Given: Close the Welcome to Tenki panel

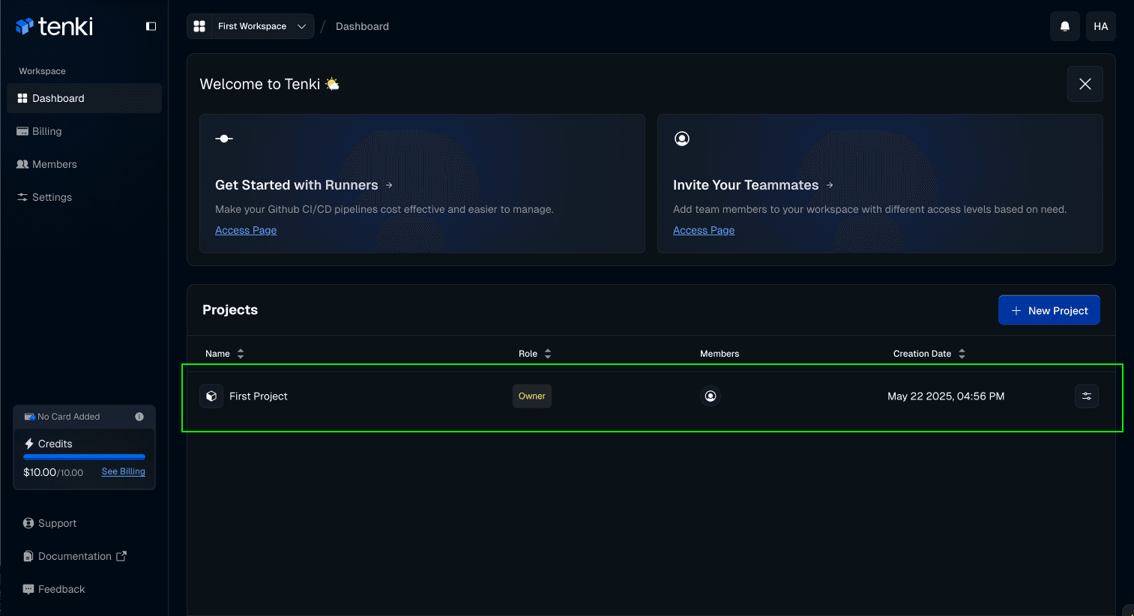Looking at the screenshot, I should [x=1085, y=84].
